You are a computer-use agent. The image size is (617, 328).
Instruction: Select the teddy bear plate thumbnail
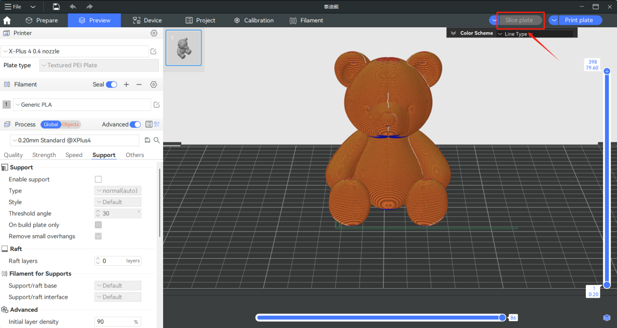click(x=184, y=48)
